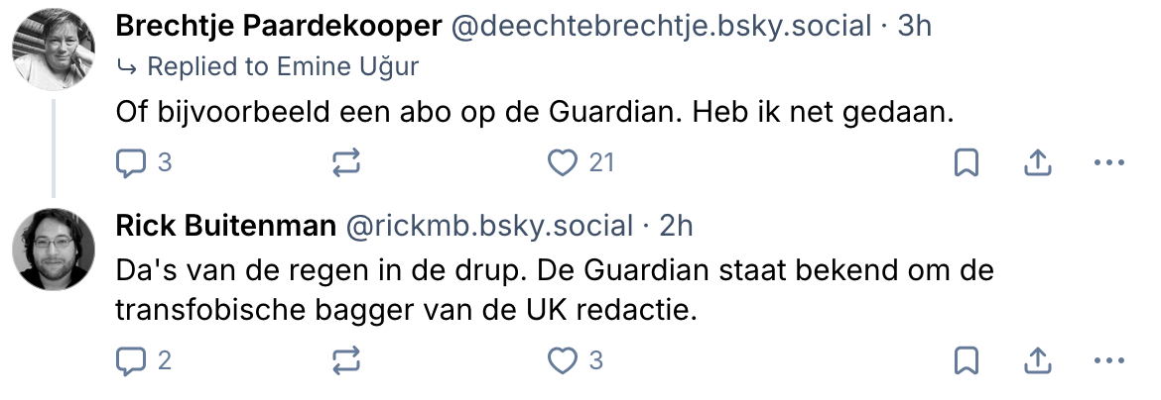Repost Brechtje's Guardian post
The width and height of the screenshot is (1161, 400).
[x=345, y=162]
